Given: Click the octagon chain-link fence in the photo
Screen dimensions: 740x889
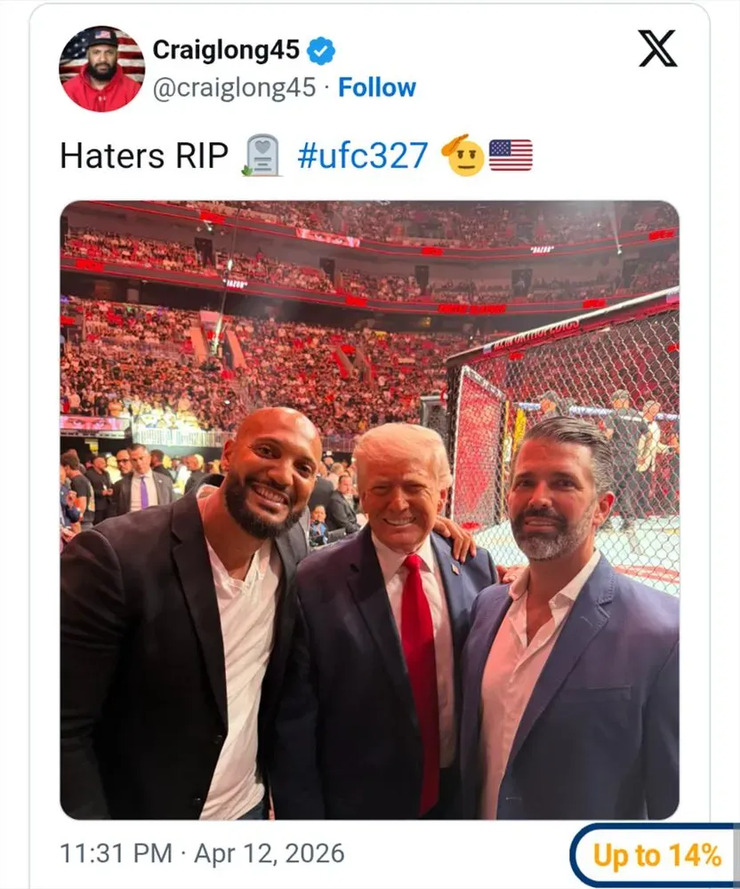Looking at the screenshot, I should pyautogui.click(x=567, y=448).
